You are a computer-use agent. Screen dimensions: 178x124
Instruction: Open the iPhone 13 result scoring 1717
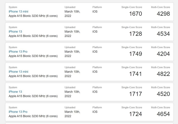point(15,92)
